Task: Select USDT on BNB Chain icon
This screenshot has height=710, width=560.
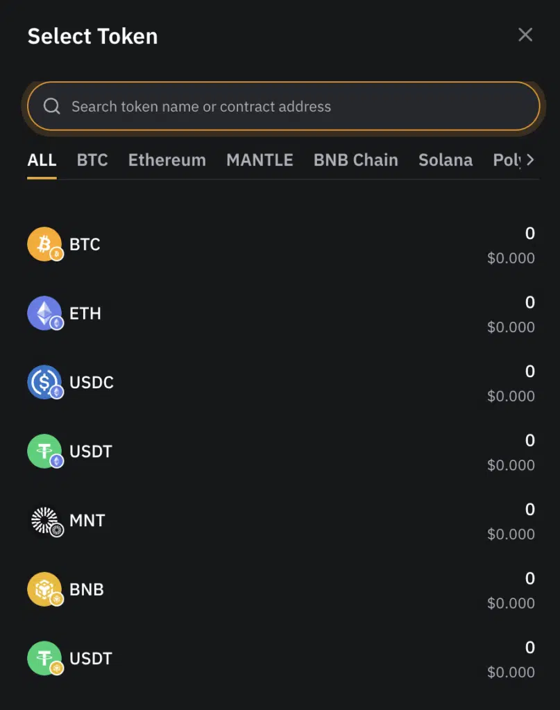Action: pos(45,659)
